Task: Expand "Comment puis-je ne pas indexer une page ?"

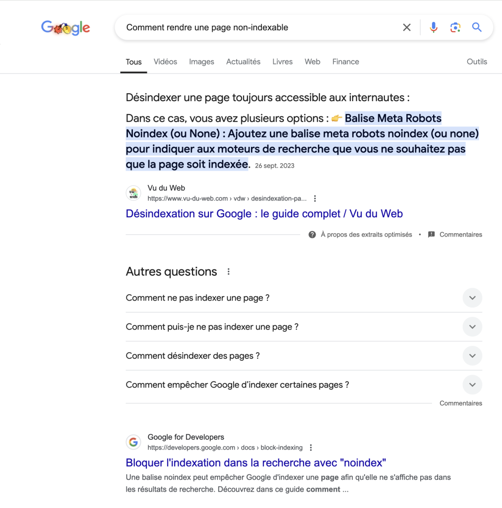Action: click(304, 326)
